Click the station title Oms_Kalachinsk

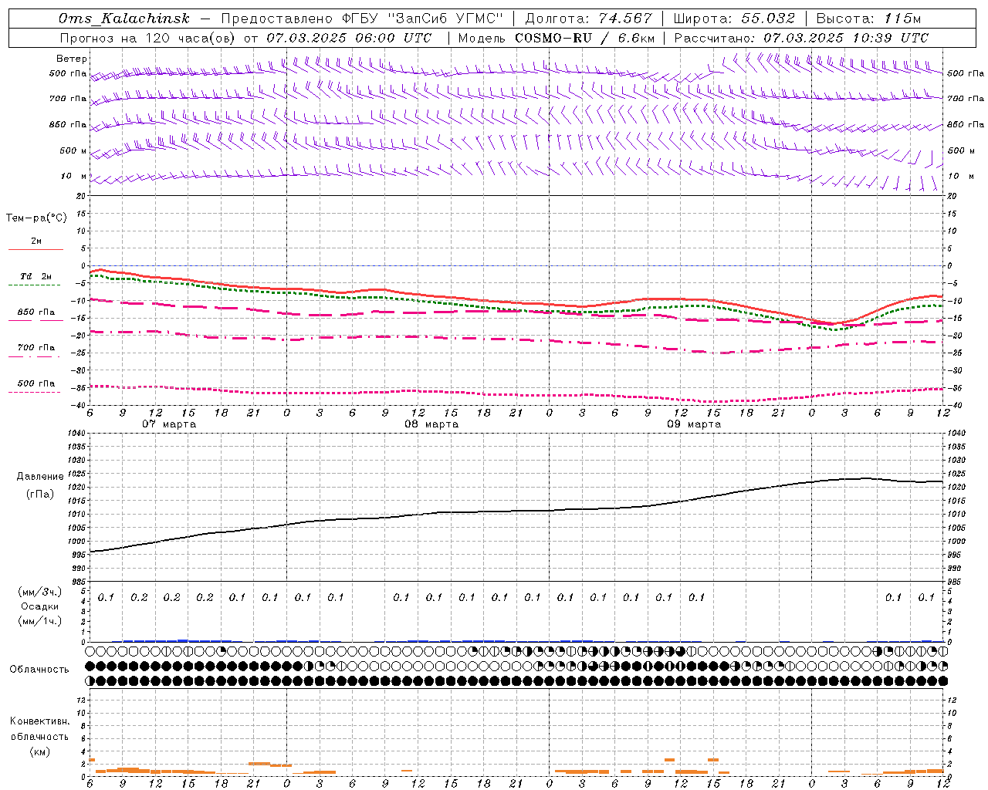[x=123, y=19]
